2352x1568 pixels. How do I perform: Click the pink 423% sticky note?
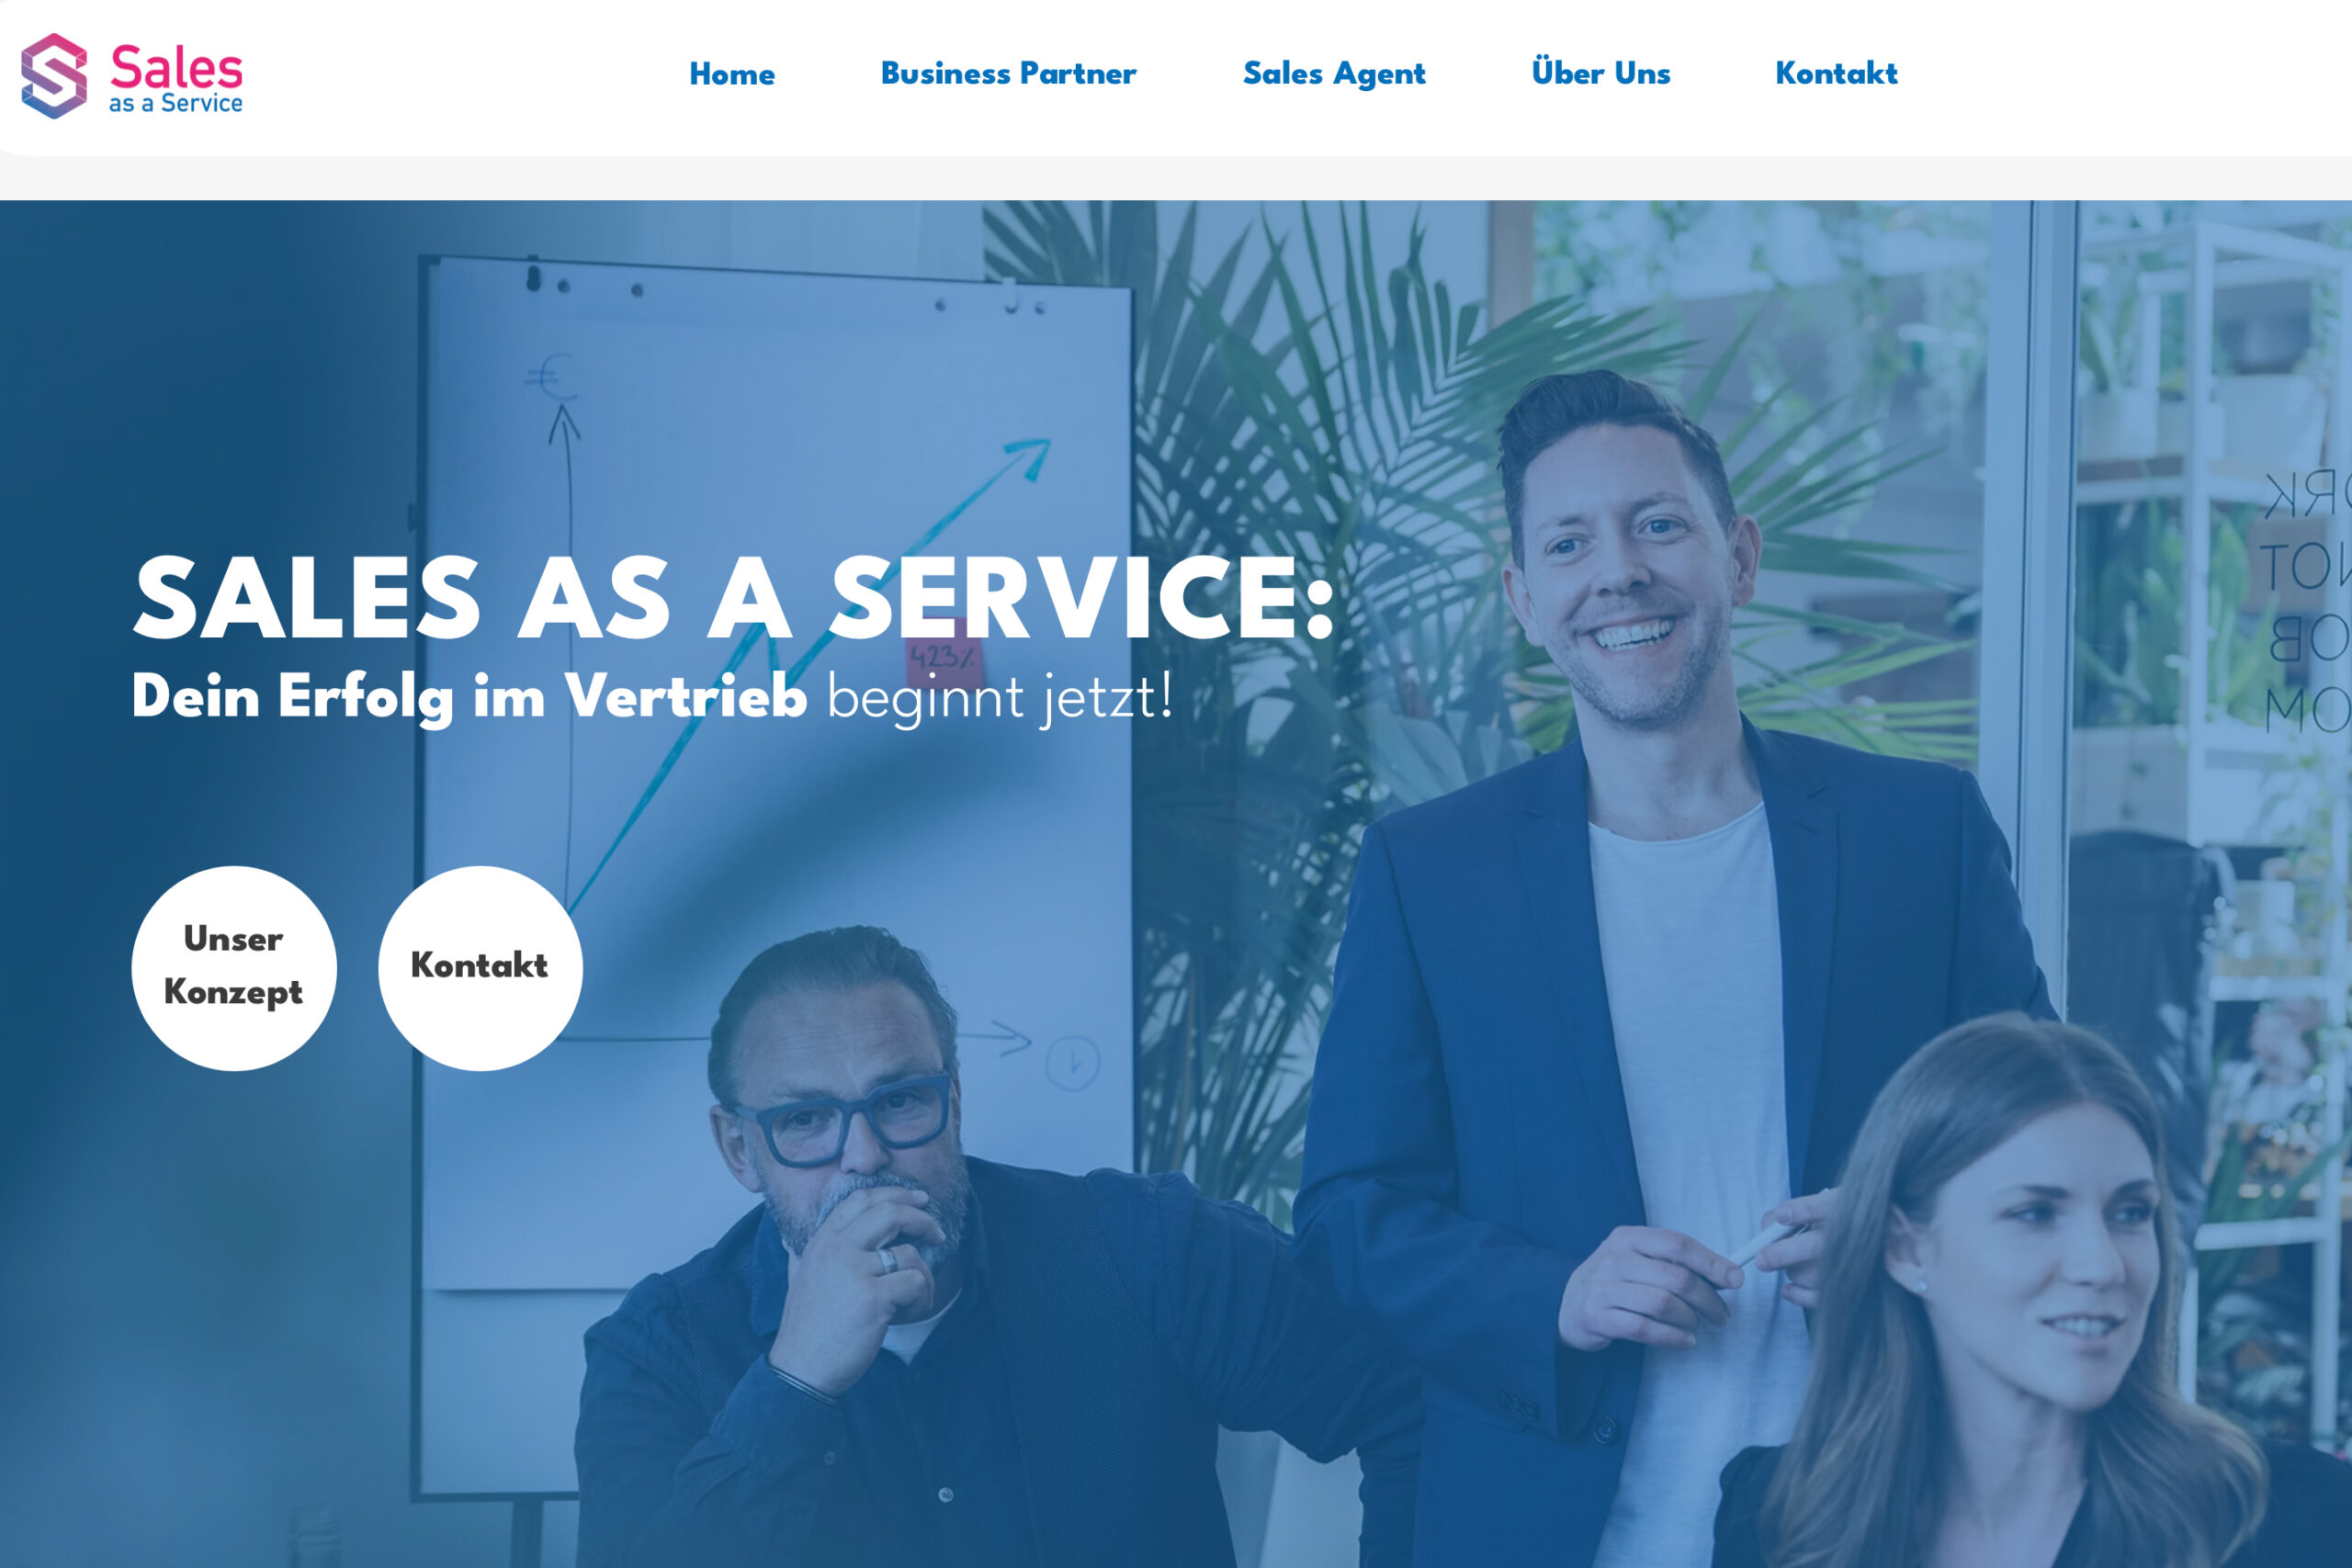click(940, 656)
